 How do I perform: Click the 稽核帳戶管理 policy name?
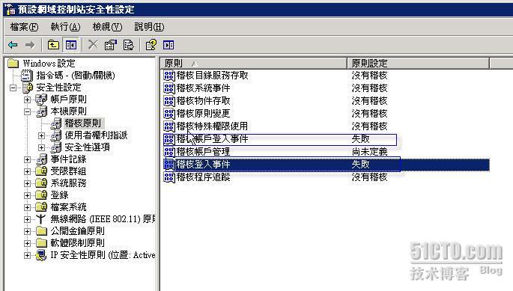(x=203, y=152)
